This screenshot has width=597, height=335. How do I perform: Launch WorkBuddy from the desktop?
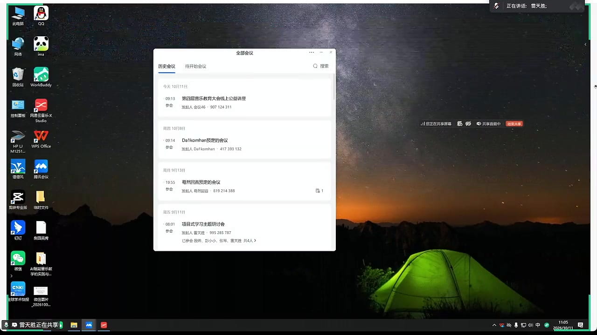(x=41, y=77)
